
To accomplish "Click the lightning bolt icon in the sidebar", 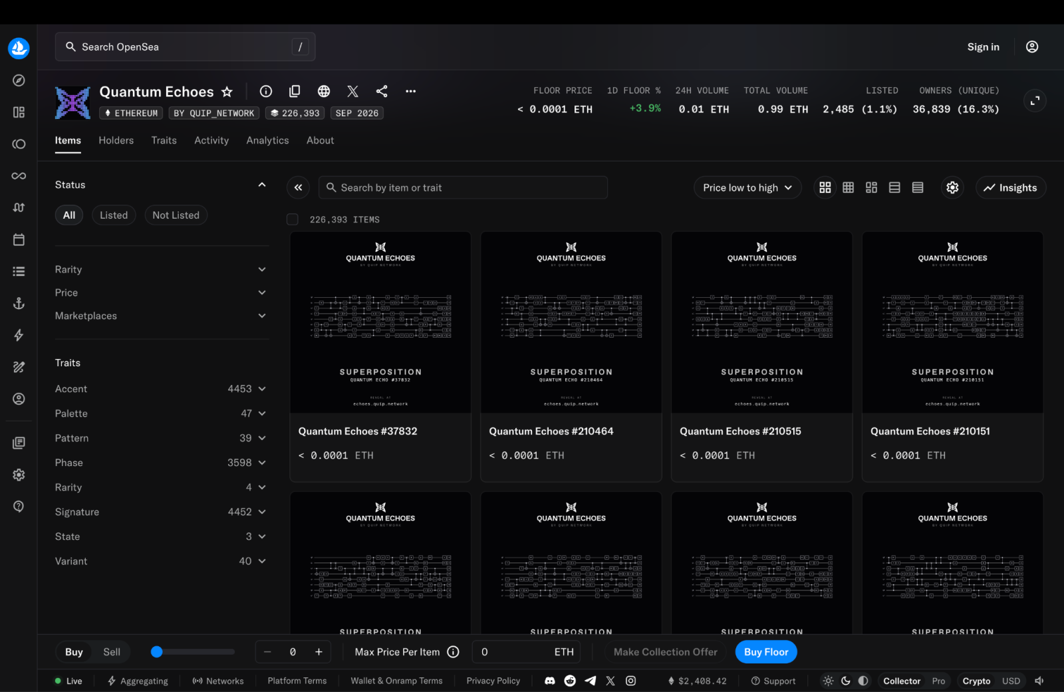I will (x=19, y=335).
